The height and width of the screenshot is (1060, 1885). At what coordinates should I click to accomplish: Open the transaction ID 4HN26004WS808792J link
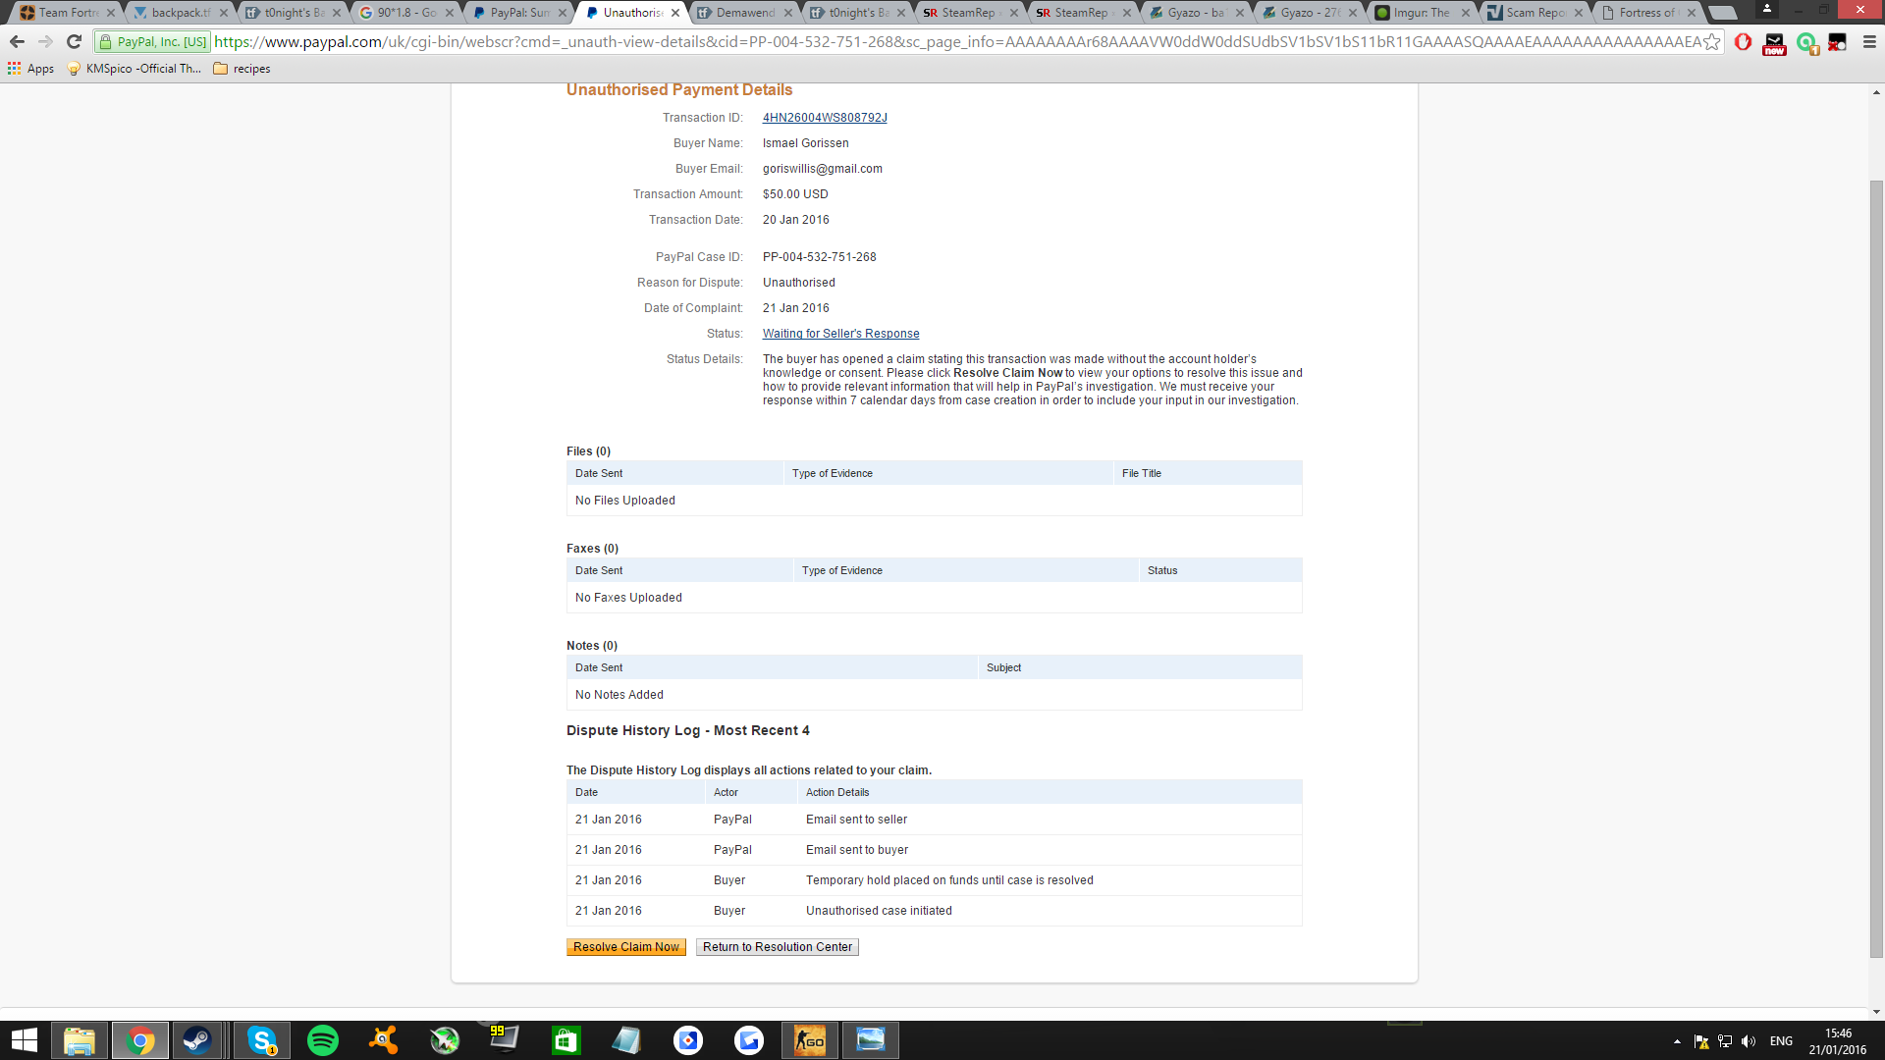point(825,118)
